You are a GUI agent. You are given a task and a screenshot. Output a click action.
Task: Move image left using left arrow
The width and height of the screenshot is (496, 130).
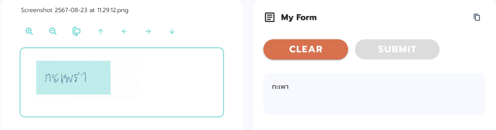pyautogui.click(x=124, y=31)
